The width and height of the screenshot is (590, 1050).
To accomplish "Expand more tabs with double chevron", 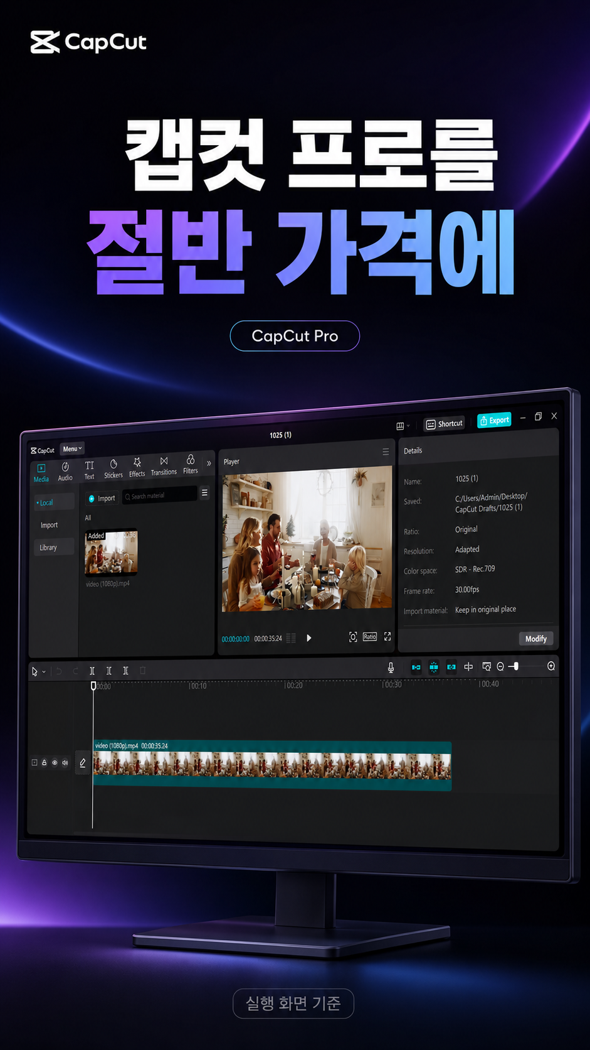I will [209, 463].
